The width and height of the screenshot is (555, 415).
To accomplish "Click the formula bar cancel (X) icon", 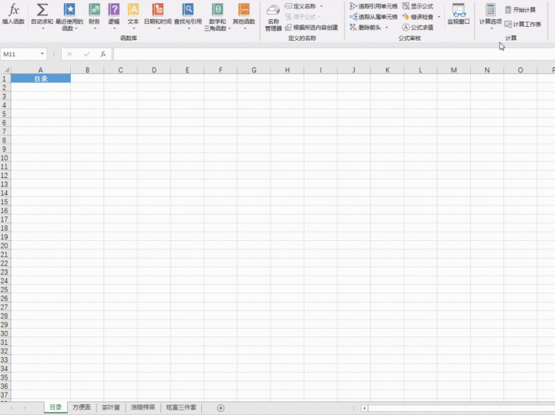I will pyautogui.click(x=69, y=54).
